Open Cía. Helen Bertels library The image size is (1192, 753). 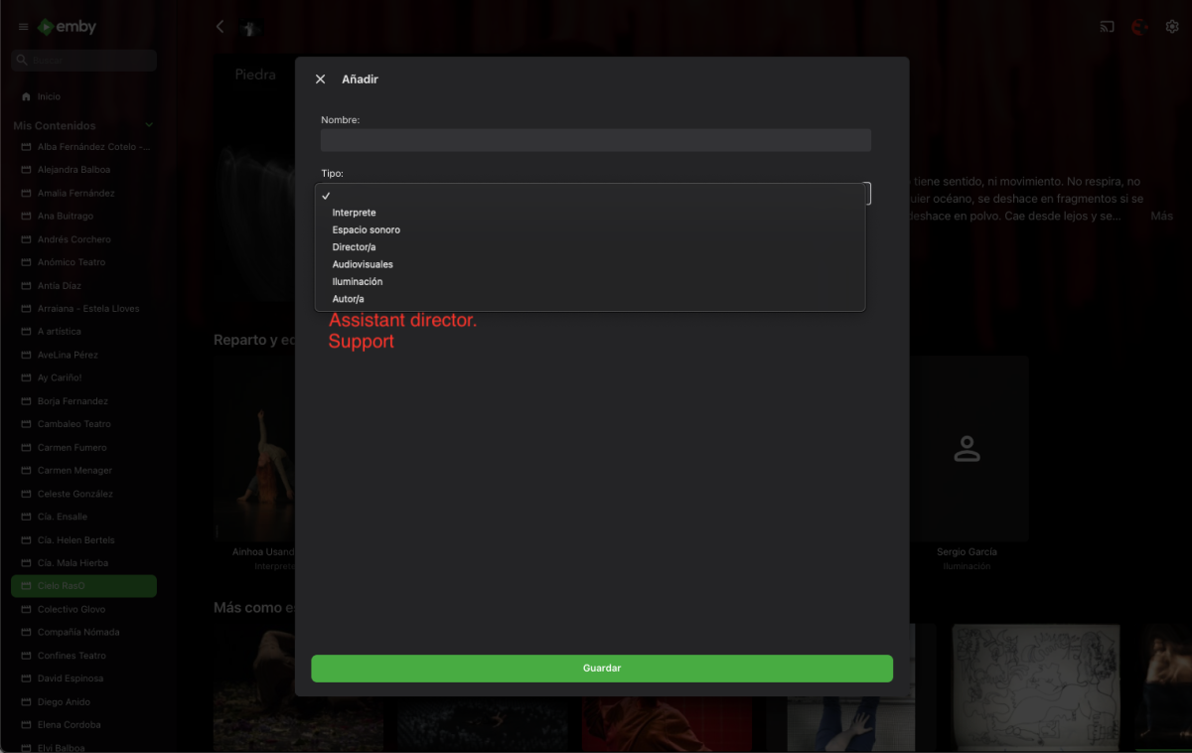pos(83,540)
